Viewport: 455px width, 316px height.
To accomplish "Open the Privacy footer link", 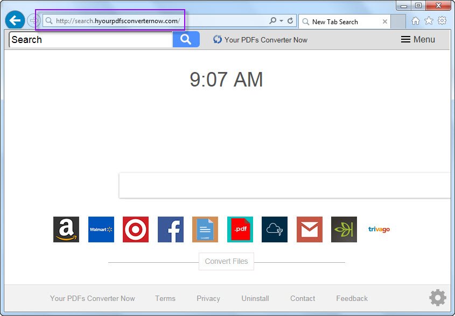I will (x=208, y=298).
